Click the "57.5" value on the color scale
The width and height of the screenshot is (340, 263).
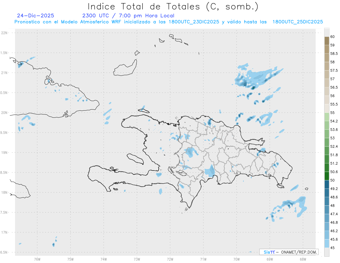click(334, 70)
